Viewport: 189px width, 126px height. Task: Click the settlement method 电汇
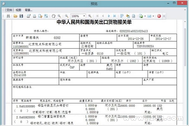[x=165, y=54]
